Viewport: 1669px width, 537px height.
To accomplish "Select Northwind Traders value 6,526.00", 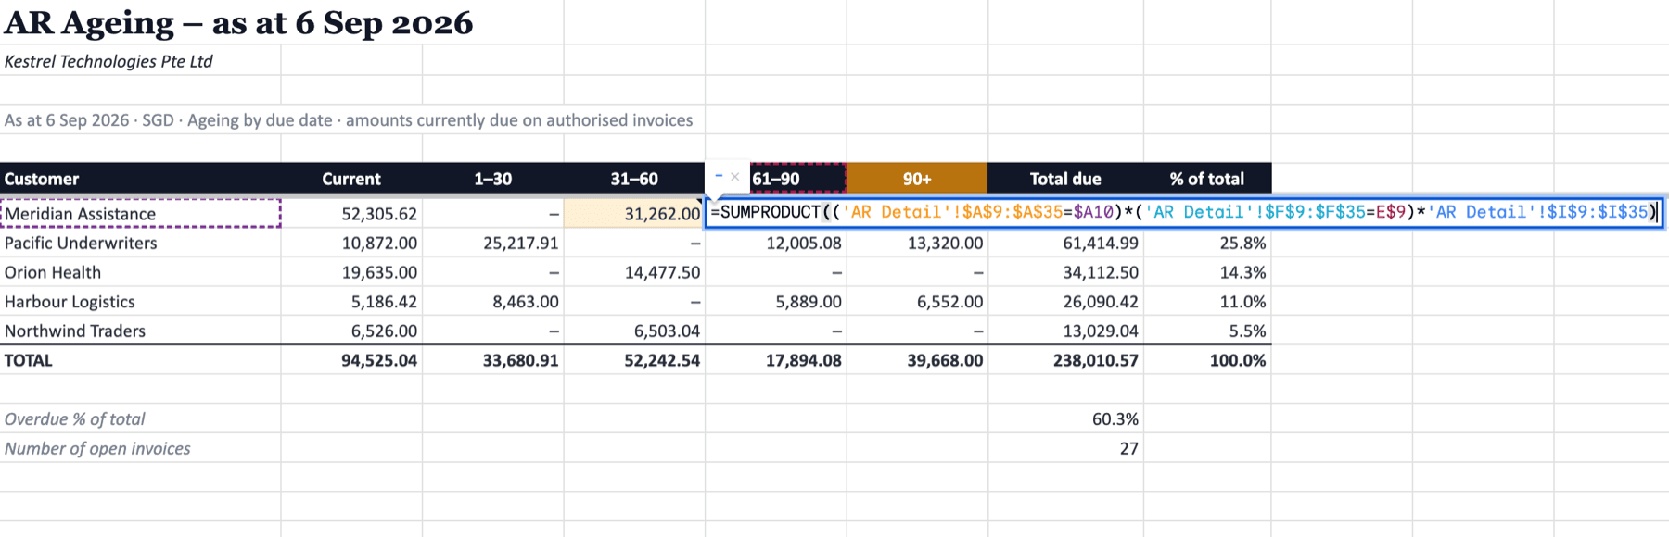I will pos(351,331).
